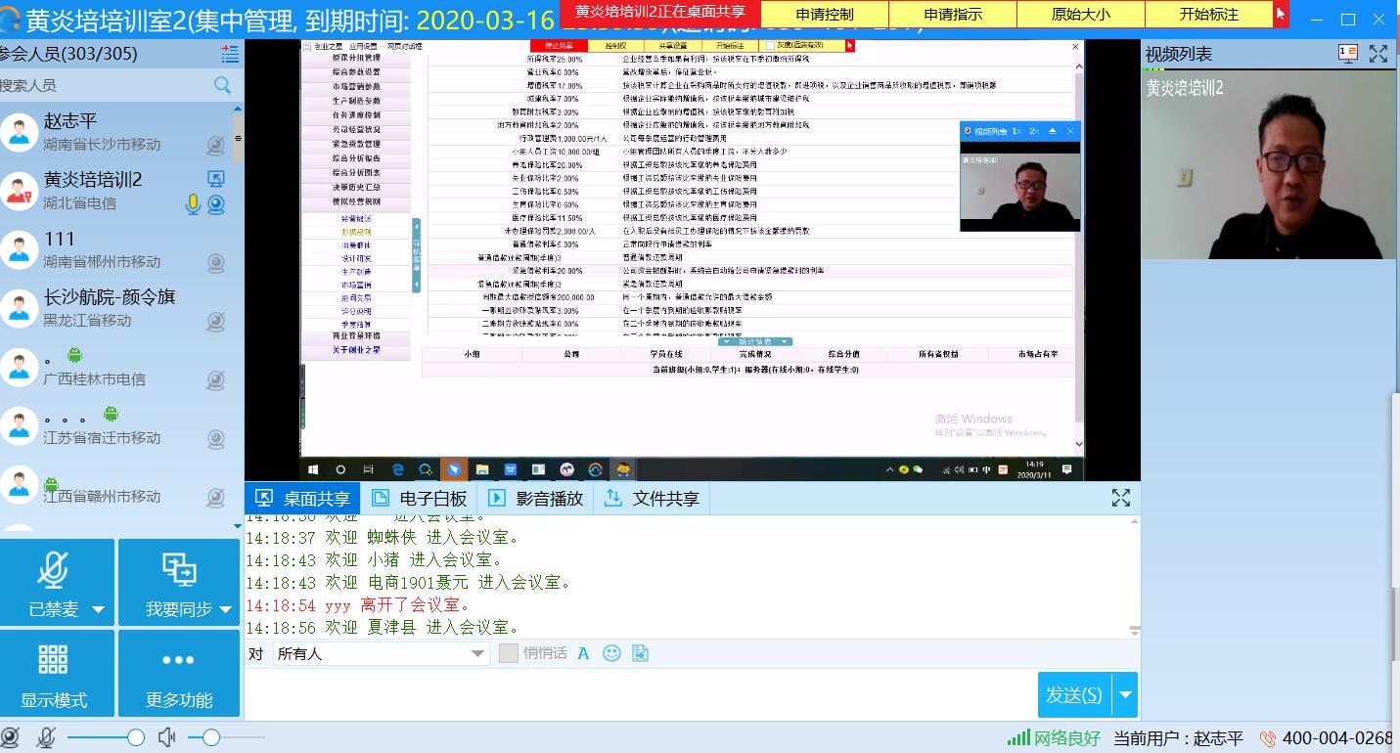Toggle the microphone icon in bottom status bar
This screenshot has height=753, width=1400.
(x=45, y=737)
